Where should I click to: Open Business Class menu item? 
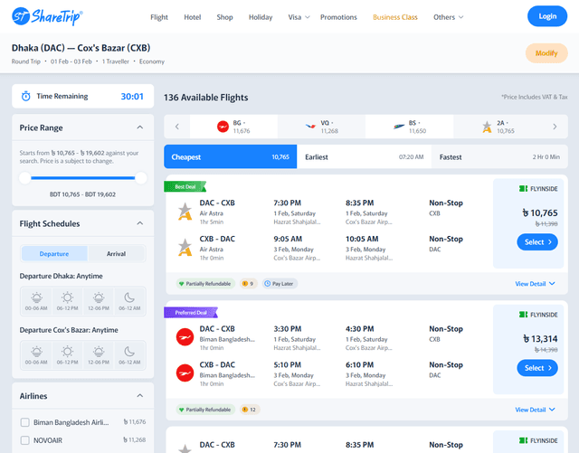[x=395, y=17]
